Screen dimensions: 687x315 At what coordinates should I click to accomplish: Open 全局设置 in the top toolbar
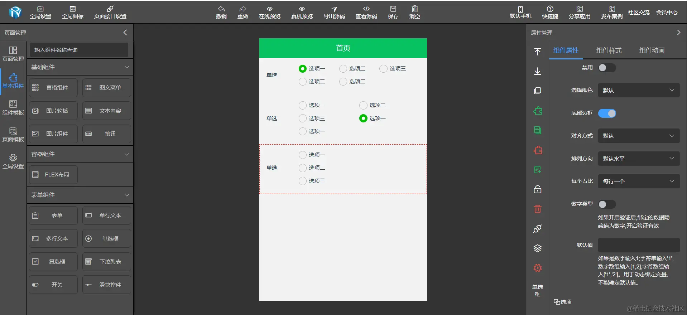pyautogui.click(x=40, y=12)
